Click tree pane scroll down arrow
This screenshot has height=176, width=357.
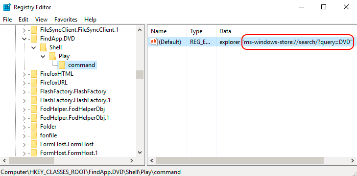point(140,153)
